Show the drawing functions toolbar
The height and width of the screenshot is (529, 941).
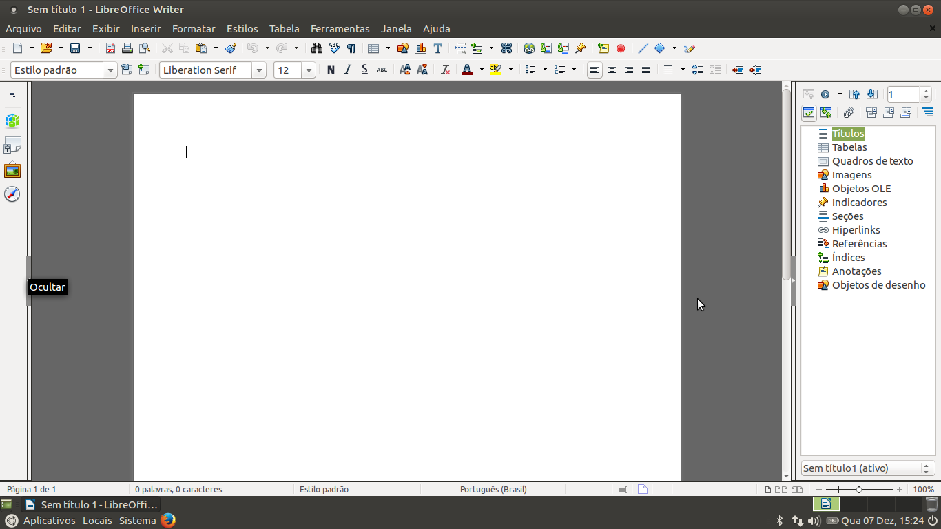(690, 48)
